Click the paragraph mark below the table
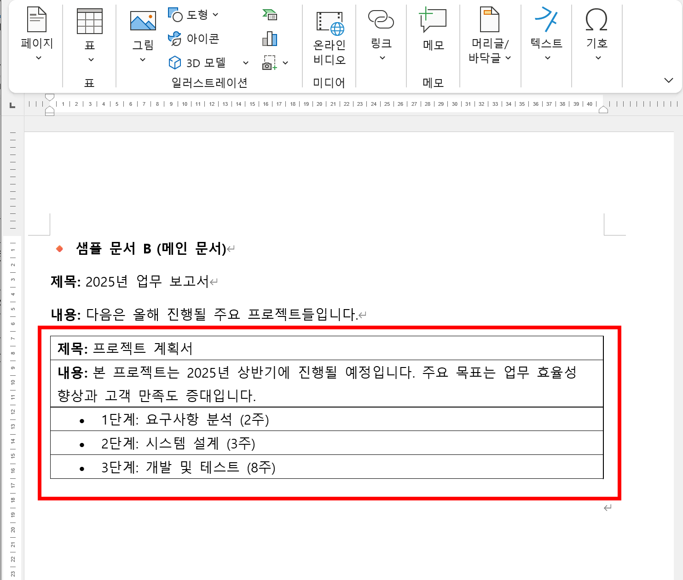 [x=608, y=508]
